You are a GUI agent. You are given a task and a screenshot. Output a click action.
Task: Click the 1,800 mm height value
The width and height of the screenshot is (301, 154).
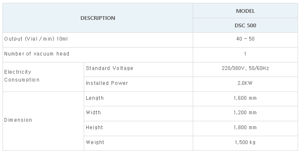coord(245,128)
